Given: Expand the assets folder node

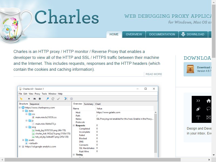Looking at the screenshot, I should (23, 140).
